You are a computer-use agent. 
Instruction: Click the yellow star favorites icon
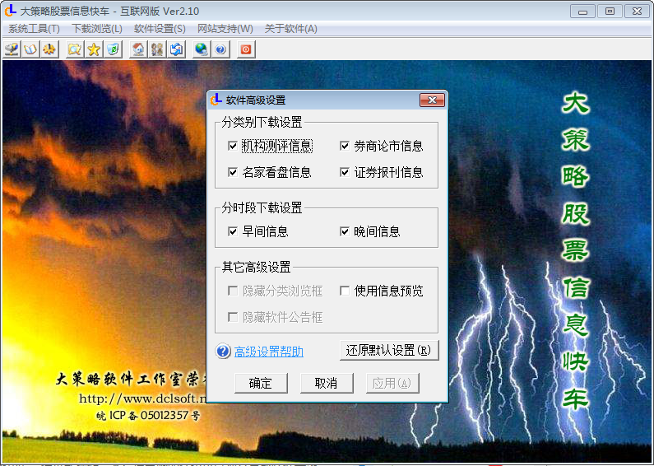click(x=94, y=49)
